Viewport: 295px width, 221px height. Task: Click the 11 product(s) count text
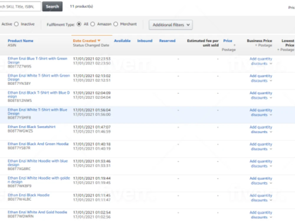click(x=81, y=6)
